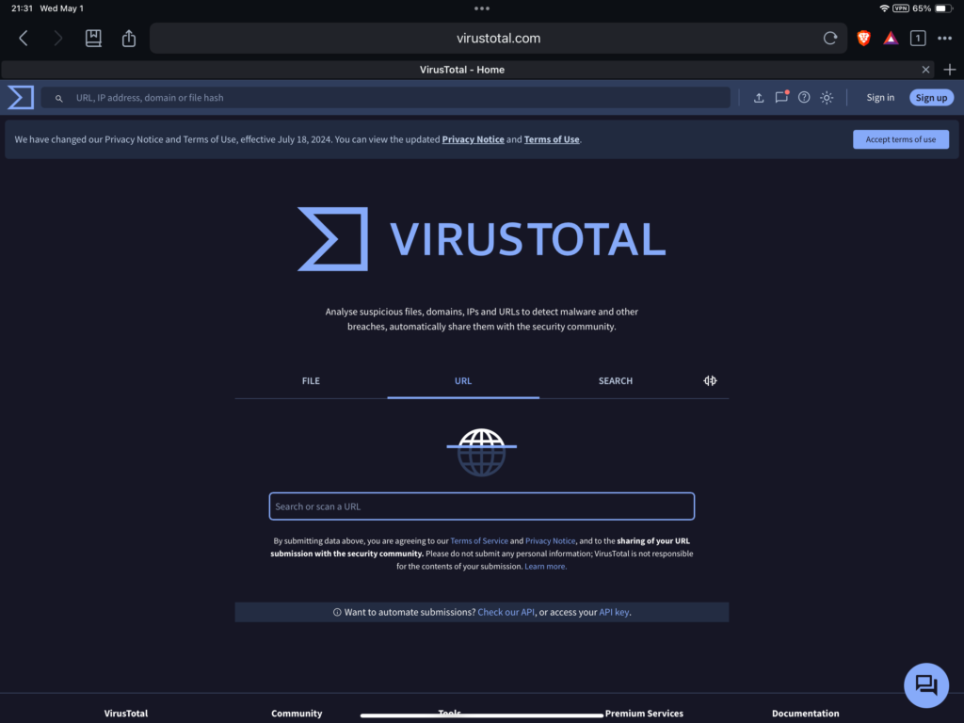Click the API key link

614,612
